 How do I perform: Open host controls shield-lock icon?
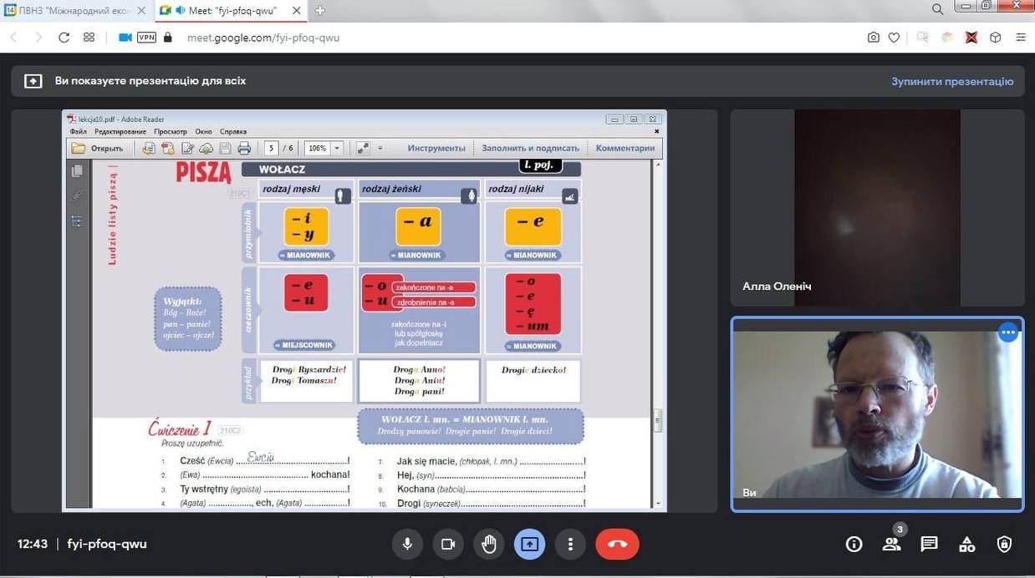click(1004, 544)
